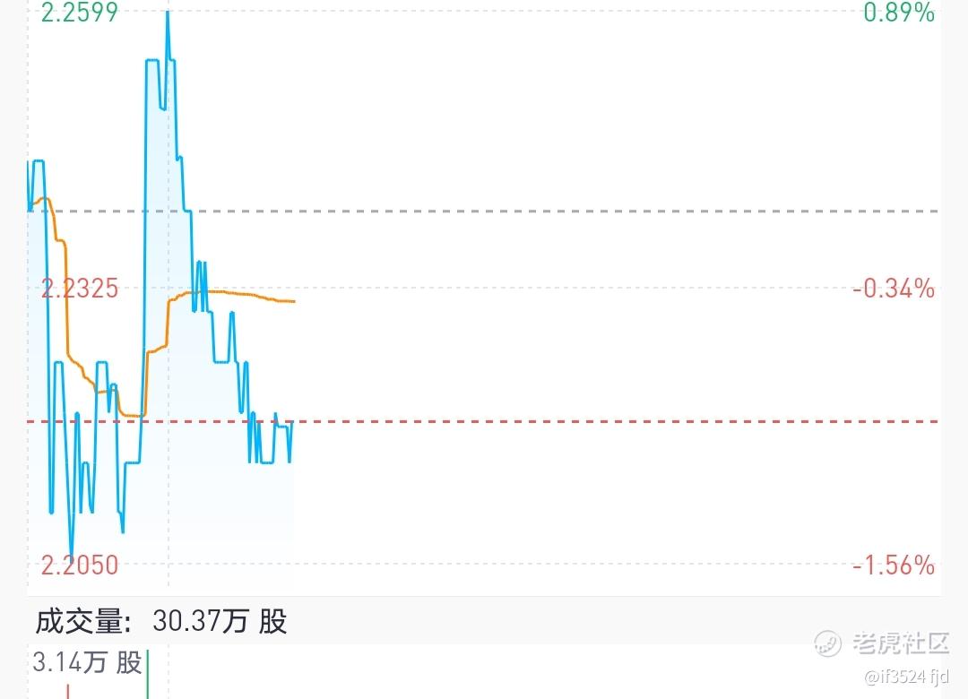Select the -1.56% percentage label
The width and height of the screenshot is (968, 699).
[x=893, y=565]
